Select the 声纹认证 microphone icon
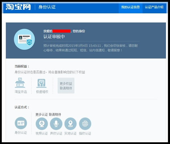This screenshot has width=170, height=144. pos(56,124)
